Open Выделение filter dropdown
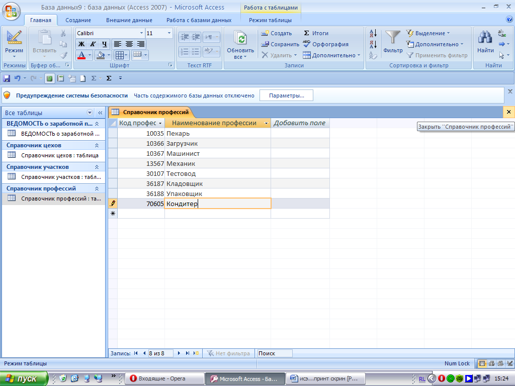This screenshot has height=386, width=515. tap(428, 33)
